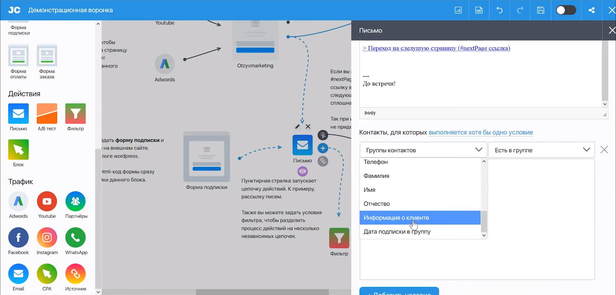Select the Источник traffic source

[76, 278]
